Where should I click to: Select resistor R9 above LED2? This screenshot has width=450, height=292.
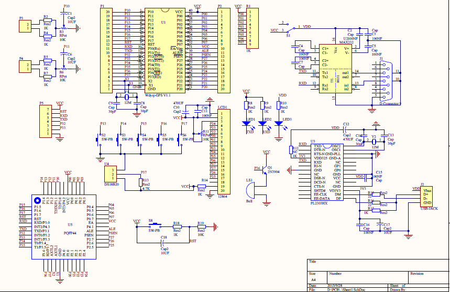[x=262, y=105]
